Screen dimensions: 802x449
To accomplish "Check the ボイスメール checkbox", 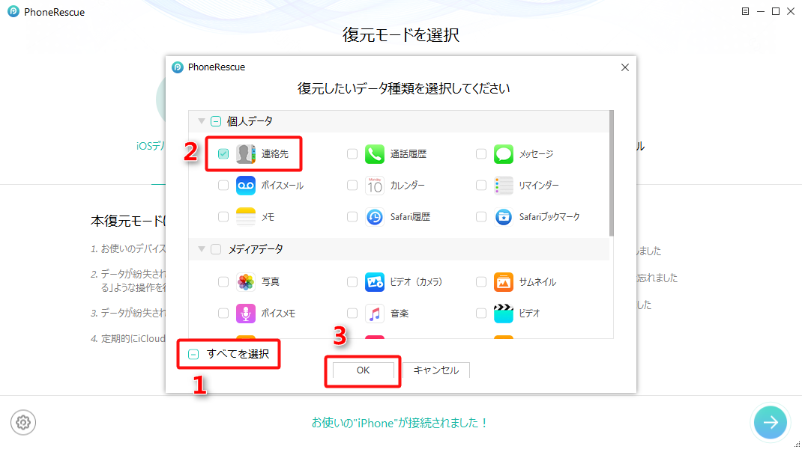I will 223,186.
